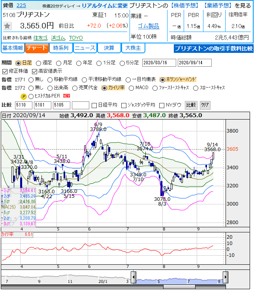Click the left range slider handle
Viewport: 254px width, 290px height.
point(134,277)
